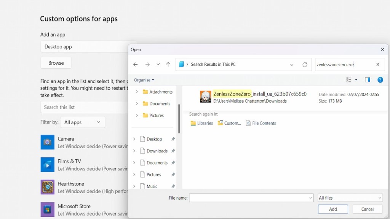Open the Help question mark icon

[380, 80]
